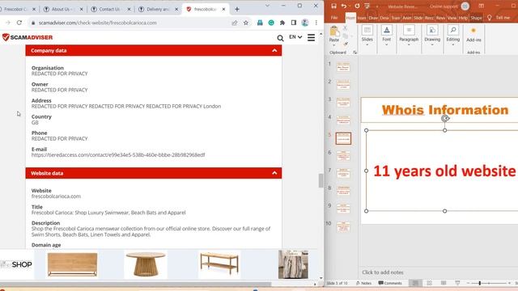
Task: Open the Chrome tab search chevron
Action: click(x=267, y=6)
